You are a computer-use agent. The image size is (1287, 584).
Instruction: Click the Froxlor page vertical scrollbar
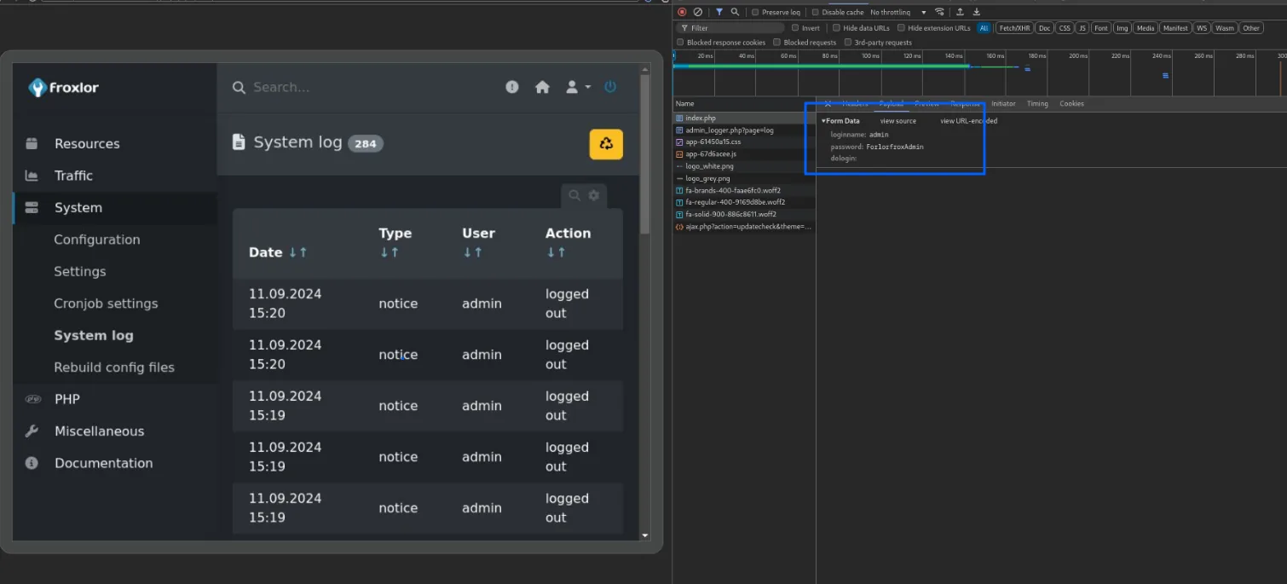point(645,153)
